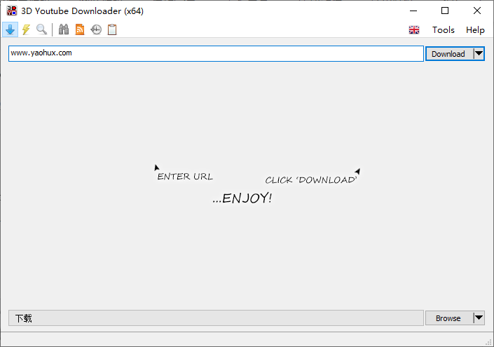This screenshot has width=494, height=347.
Task: Maximize the 3D Youtube Downloader window
Action: (x=445, y=11)
